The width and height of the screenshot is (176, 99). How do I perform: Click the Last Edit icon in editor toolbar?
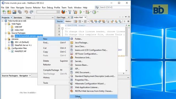point(76,21)
